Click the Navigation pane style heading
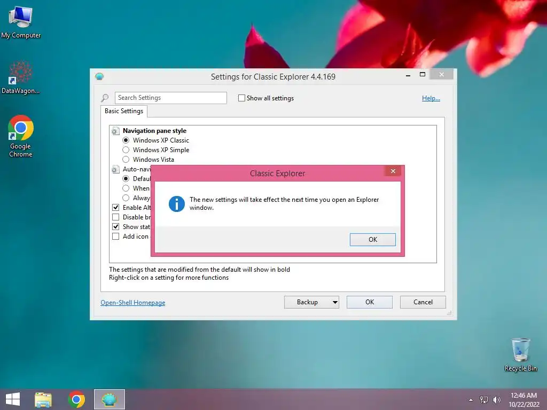Viewport: 547px width, 410px height. tap(154, 131)
